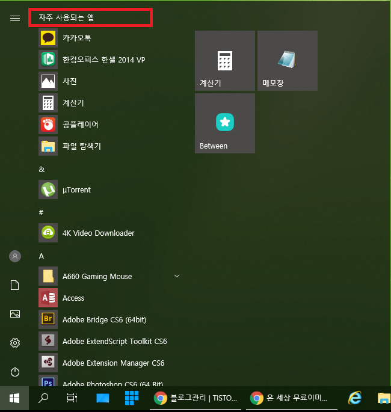This screenshot has width=391, height=412.
Task: Open Pictures from the Start sidebar
Action: pyautogui.click(x=15, y=314)
